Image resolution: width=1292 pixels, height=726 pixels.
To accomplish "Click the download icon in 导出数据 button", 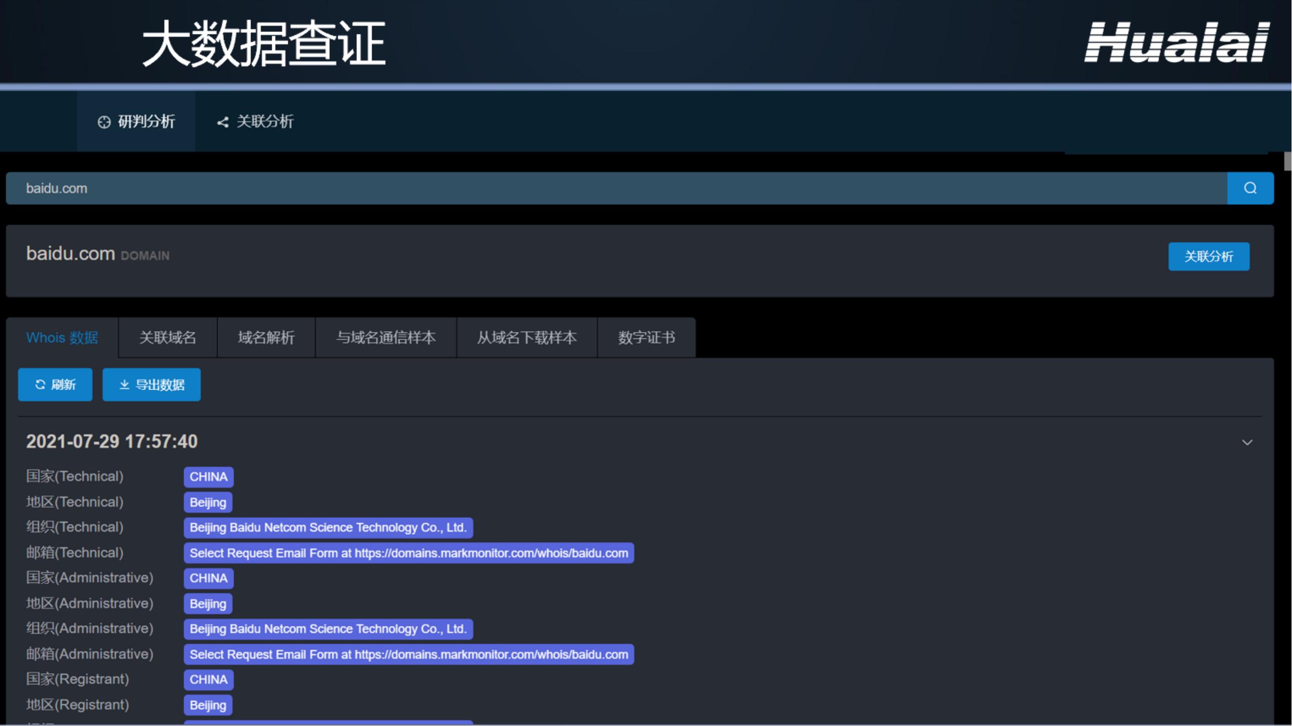I will (125, 384).
